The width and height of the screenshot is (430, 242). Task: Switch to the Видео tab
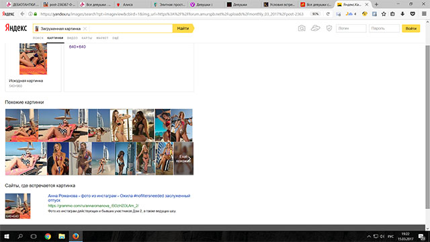click(73, 38)
